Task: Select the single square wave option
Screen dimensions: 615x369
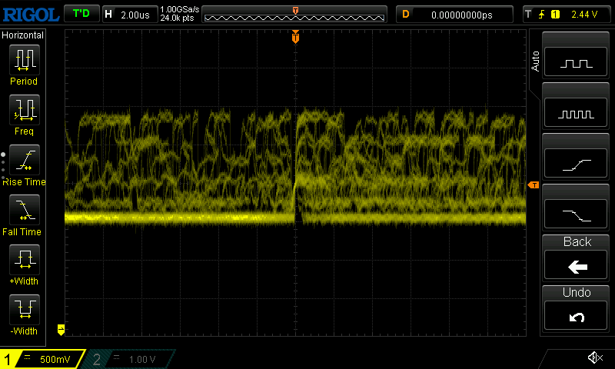Action: tap(577, 64)
